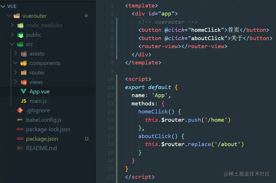Select the components folder label
The image size is (276, 183).
pos(45,63)
